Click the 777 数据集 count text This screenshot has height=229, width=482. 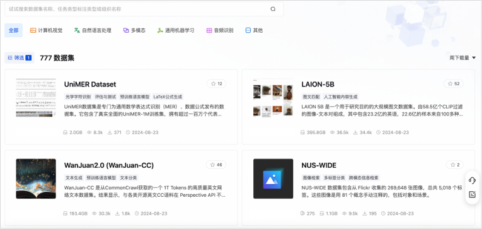pyautogui.click(x=57, y=57)
